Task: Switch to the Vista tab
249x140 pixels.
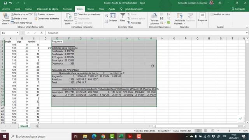Action: (101, 9)
